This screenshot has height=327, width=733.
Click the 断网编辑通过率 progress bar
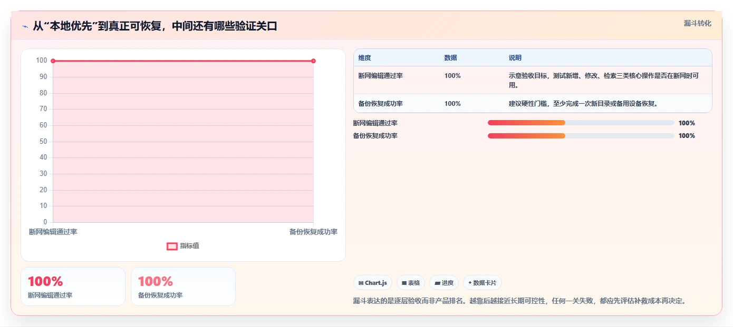(581, 123)
